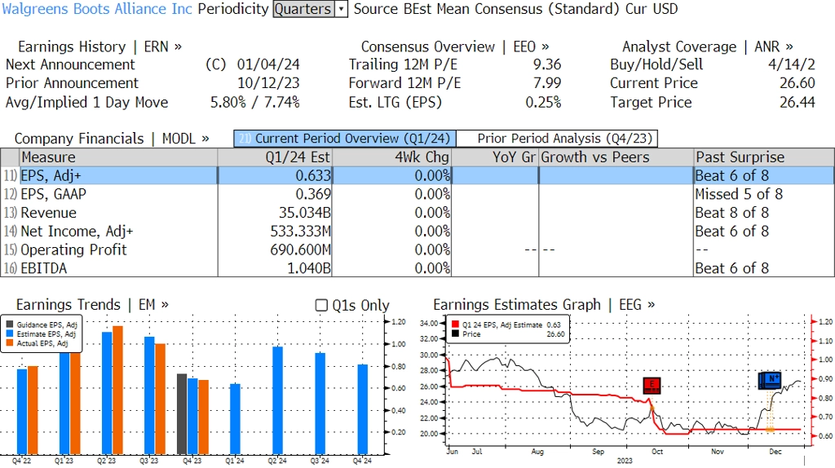The height and width of the screenshot is (468, 835).
Task: Click the YoY Gr column header
Action: (x=495, y=157)
